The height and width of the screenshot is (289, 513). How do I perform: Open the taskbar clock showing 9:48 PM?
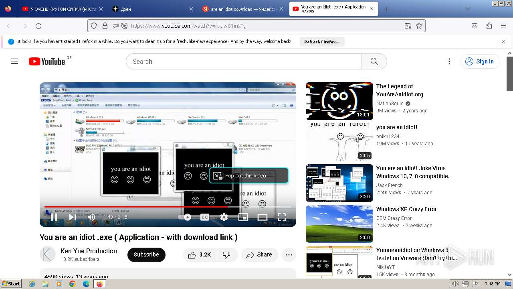point(492,284)
